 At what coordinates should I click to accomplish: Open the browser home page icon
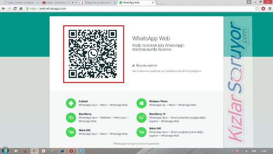[21, 9]
